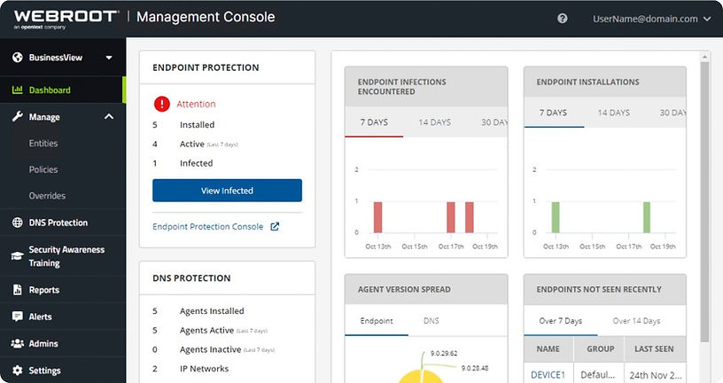Click the Attention status text
This screenshot has height=383, width=723.
coord(196,104)
